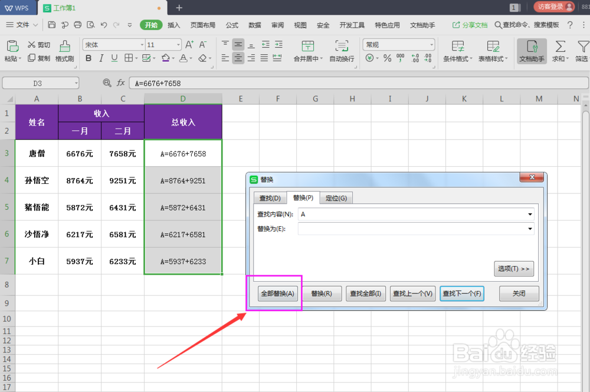590x392 pixels.
Task: Click 全部替换(A) replace all button
Action: pyautogui.click(x=278, y=294)
